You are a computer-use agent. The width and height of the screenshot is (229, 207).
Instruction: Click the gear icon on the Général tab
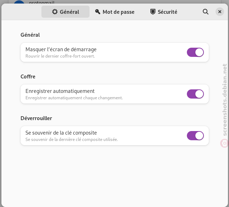[55, 12]
